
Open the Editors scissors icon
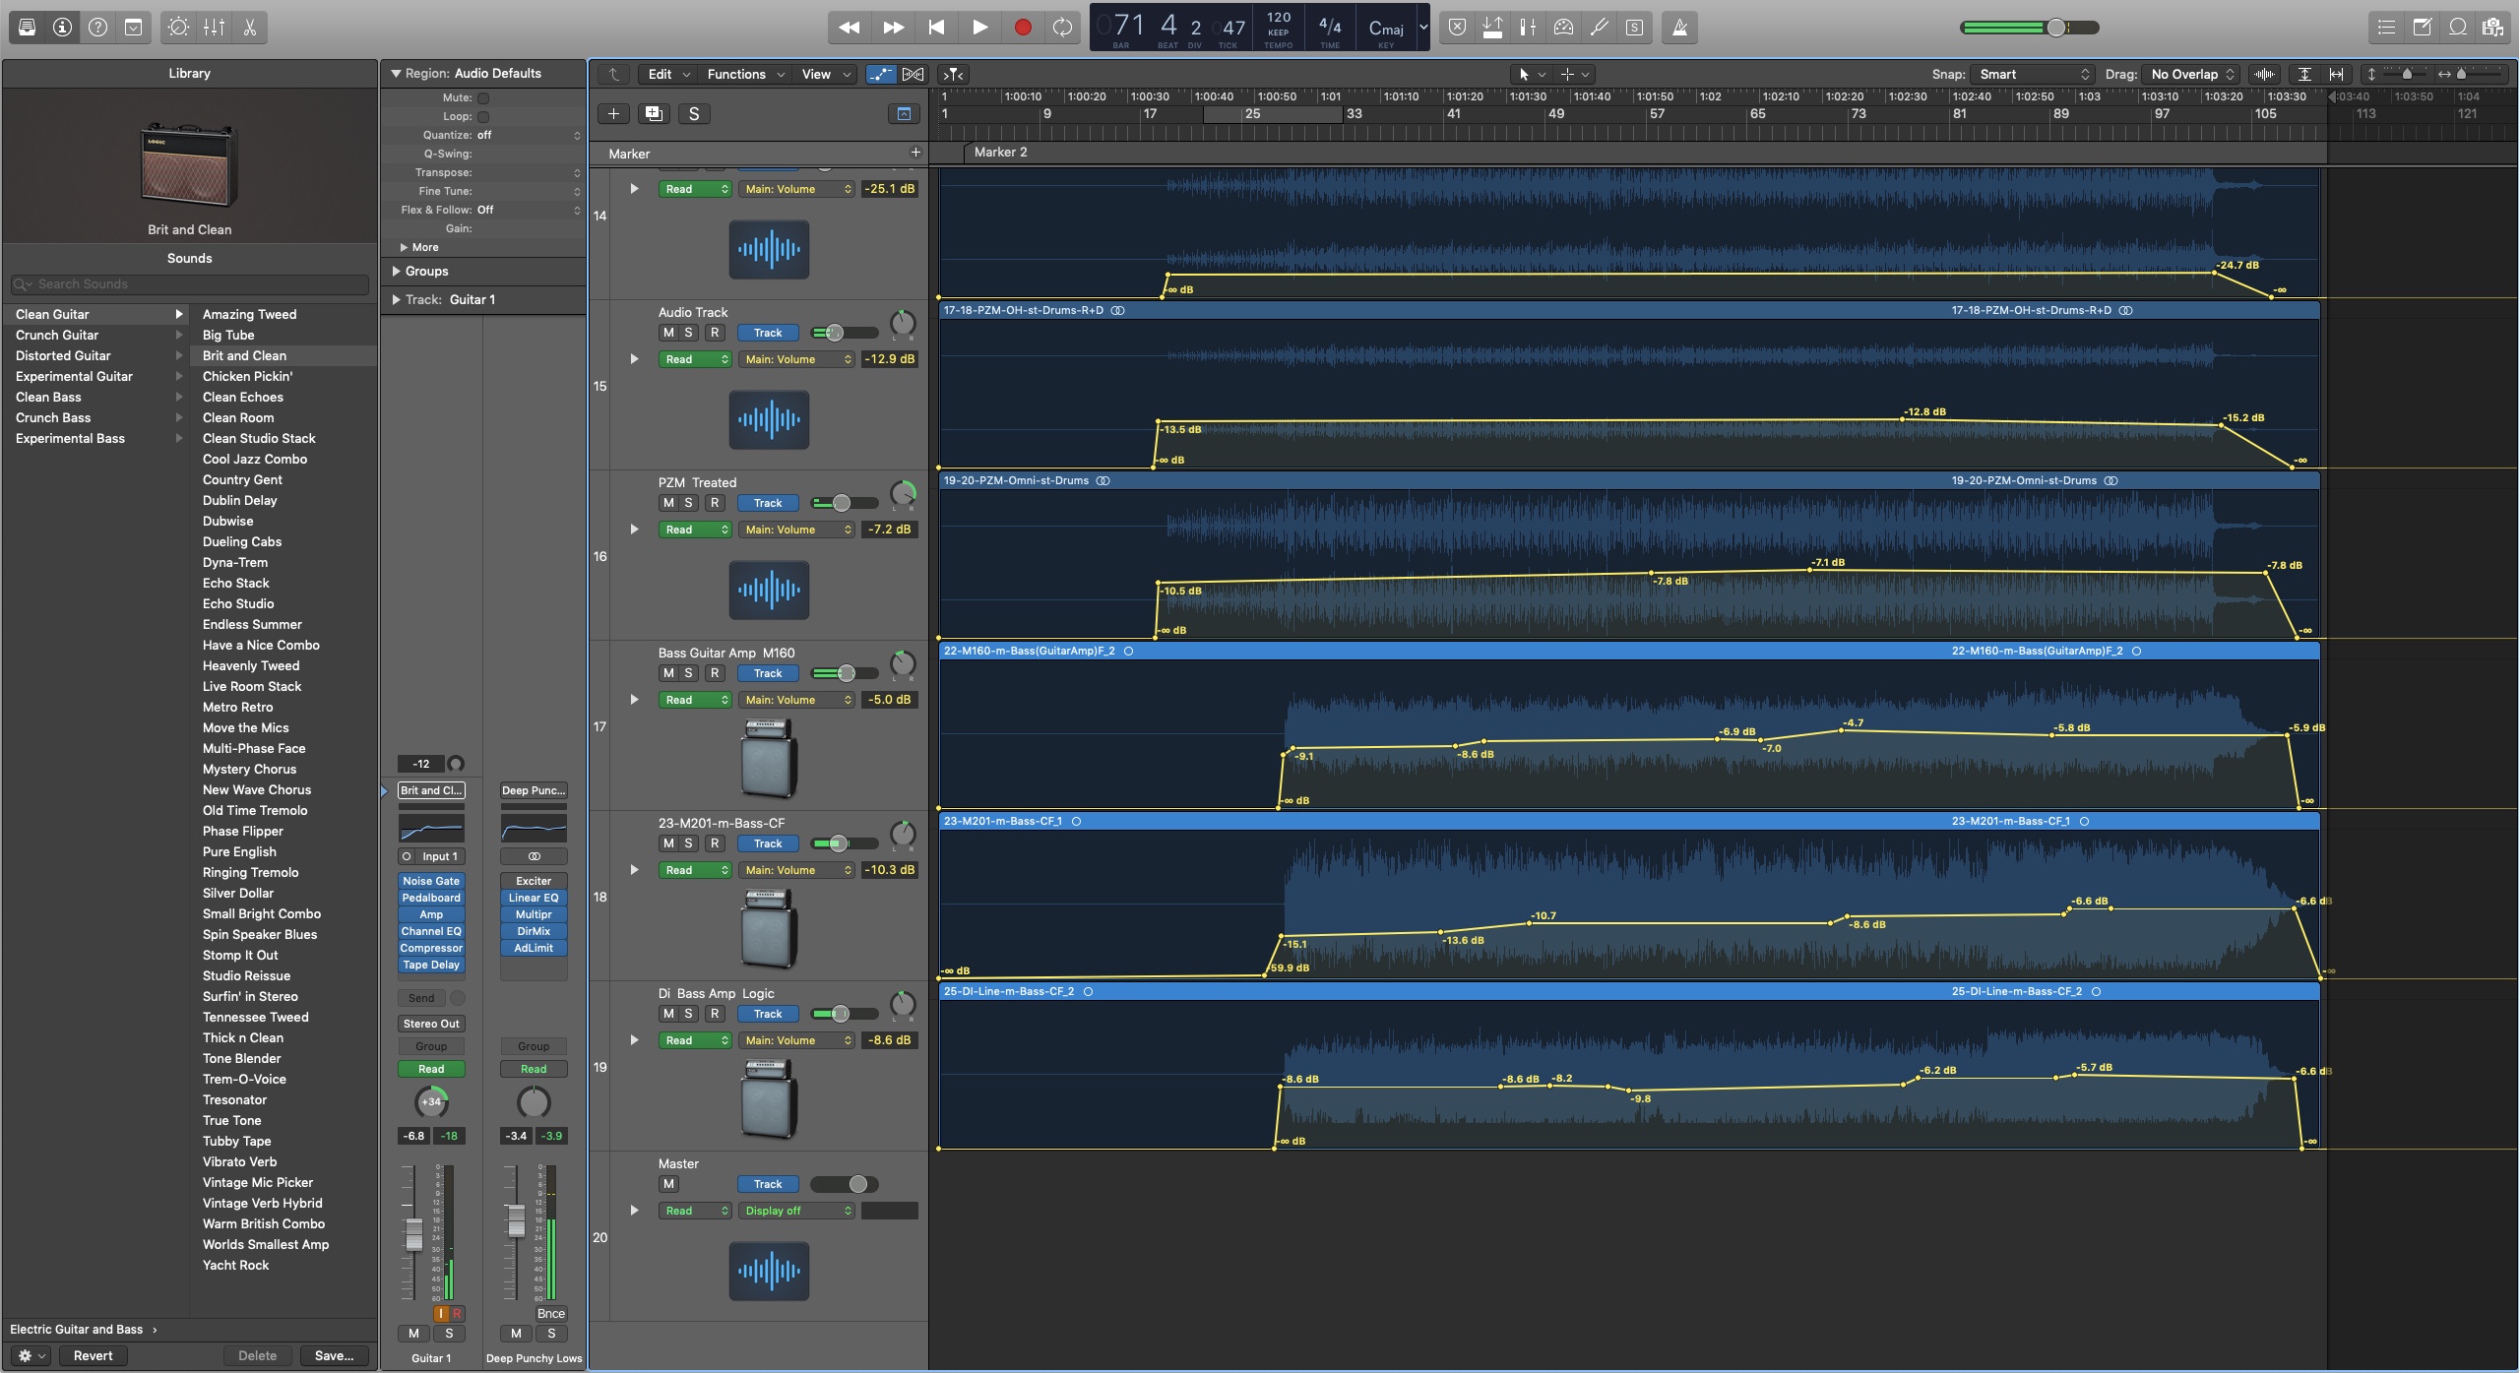click(x=250, y=28)
